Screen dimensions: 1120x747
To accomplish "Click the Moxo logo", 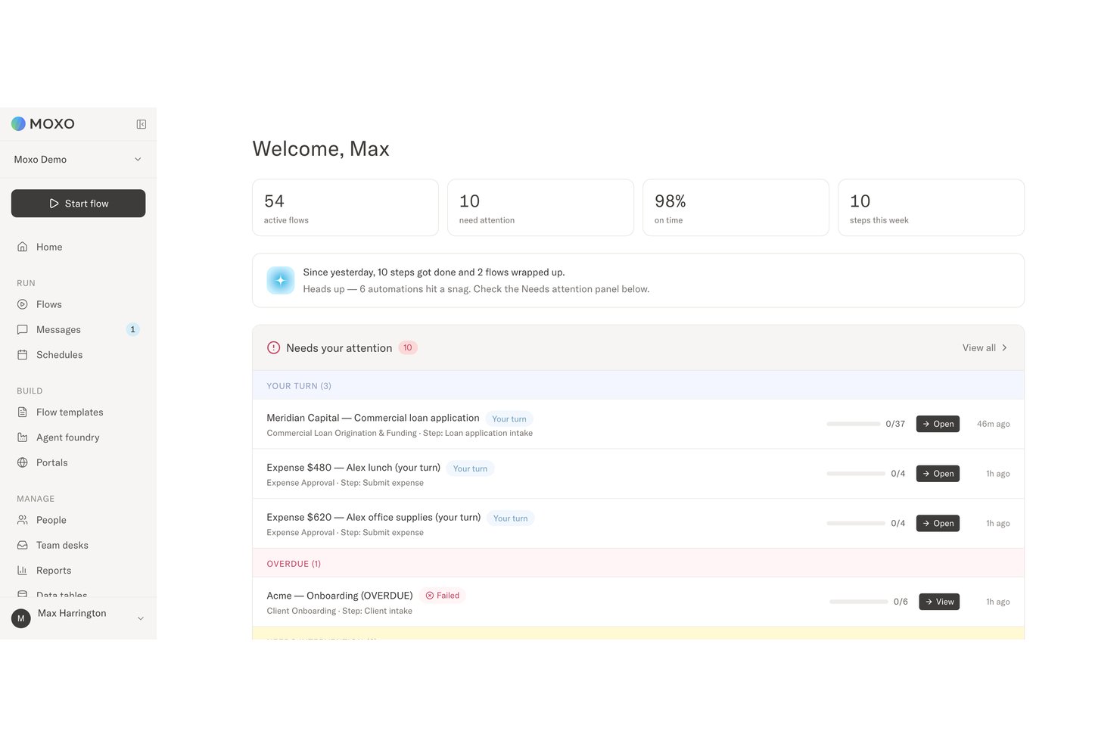I will (43, 124).
